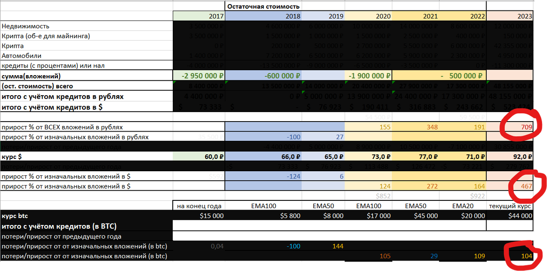The width and height of the screenshot is (547, 271).
Task: Select the 73,0 ₽ dollar rate cell
Action: 368,157
